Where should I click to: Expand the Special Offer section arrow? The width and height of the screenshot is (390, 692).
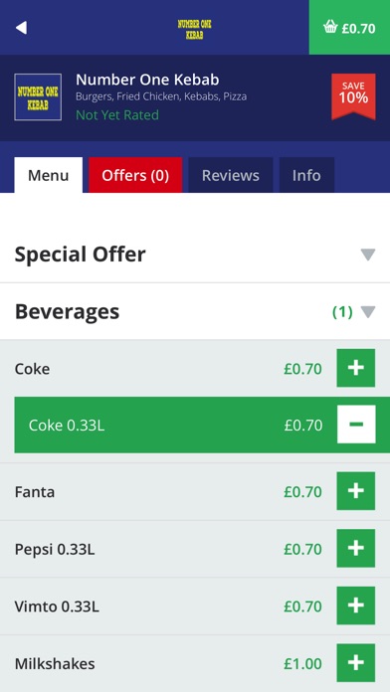[x=367, y=255]
